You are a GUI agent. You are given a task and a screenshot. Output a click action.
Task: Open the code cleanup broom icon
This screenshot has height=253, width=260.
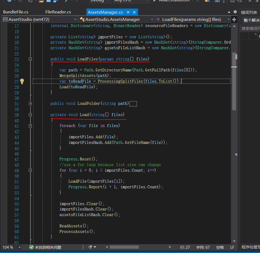tap(90, 247)
